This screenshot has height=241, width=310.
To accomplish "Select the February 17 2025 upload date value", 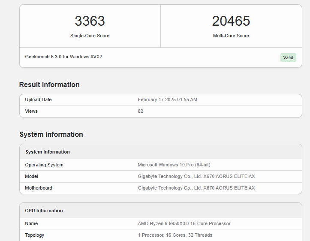I will pos(167,99).
